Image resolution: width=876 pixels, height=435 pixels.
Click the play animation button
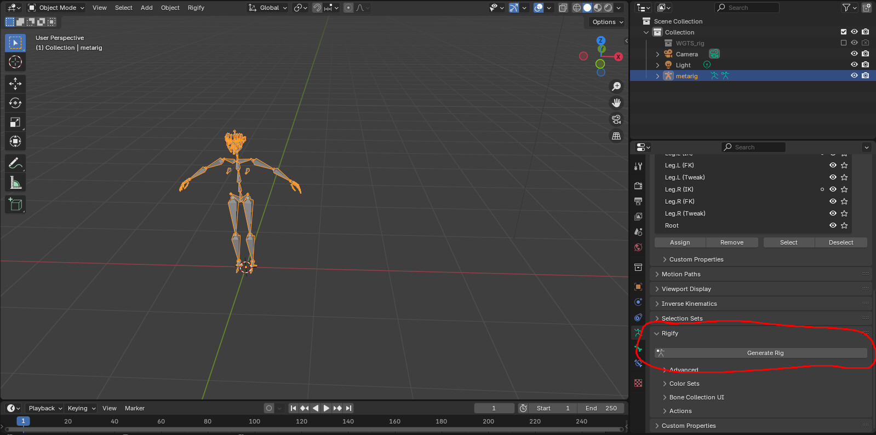[x=327, y=408]
